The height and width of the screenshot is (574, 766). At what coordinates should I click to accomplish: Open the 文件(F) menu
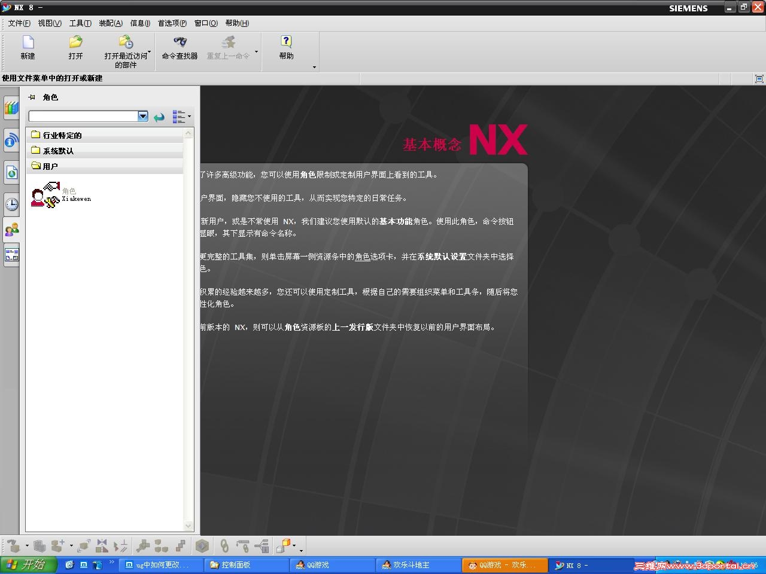click(x=19, y=23)
